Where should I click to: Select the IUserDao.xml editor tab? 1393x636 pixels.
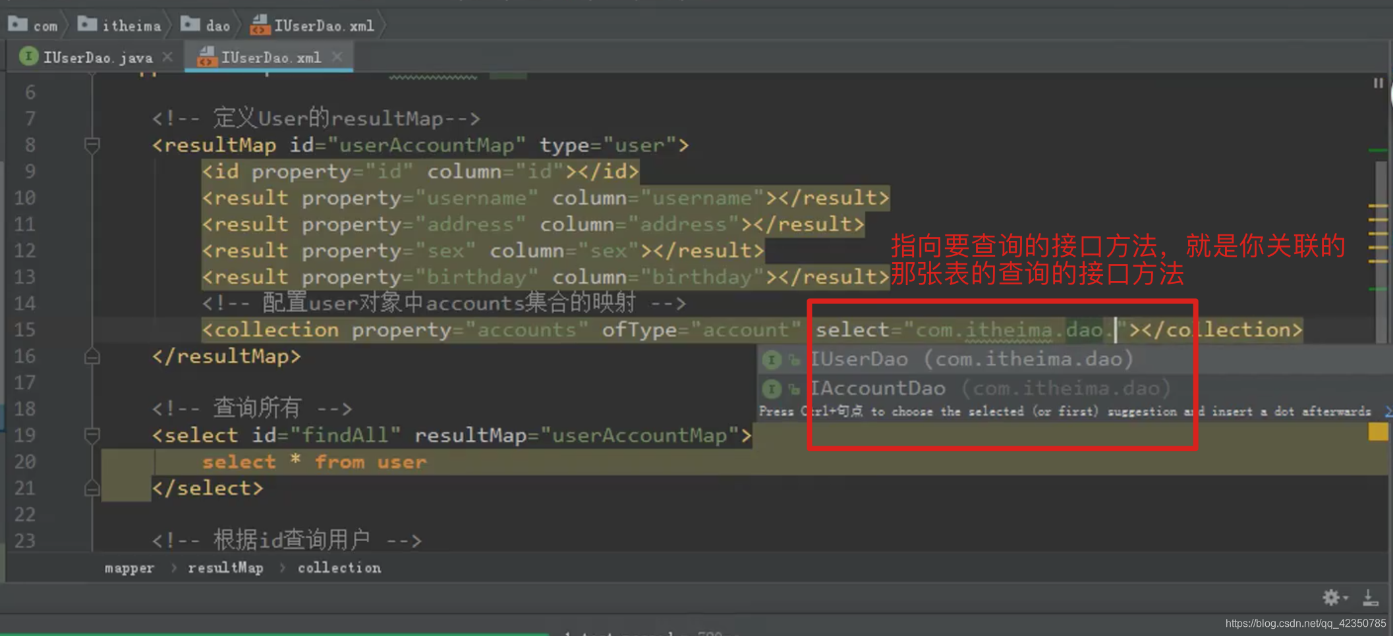click(271, 57)
